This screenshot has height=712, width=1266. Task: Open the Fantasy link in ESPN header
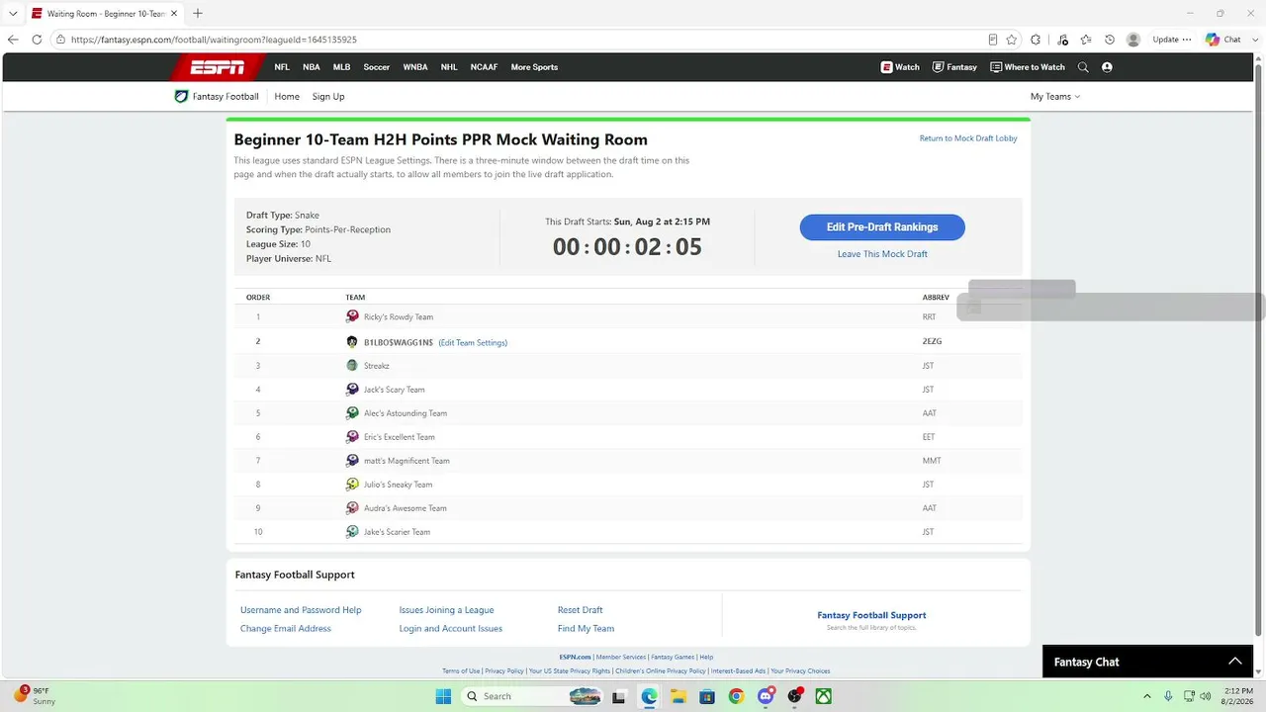tap(954, 67)
